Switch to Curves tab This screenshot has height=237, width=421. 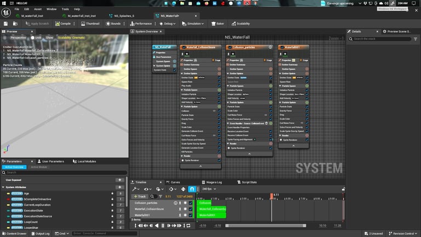173,182
